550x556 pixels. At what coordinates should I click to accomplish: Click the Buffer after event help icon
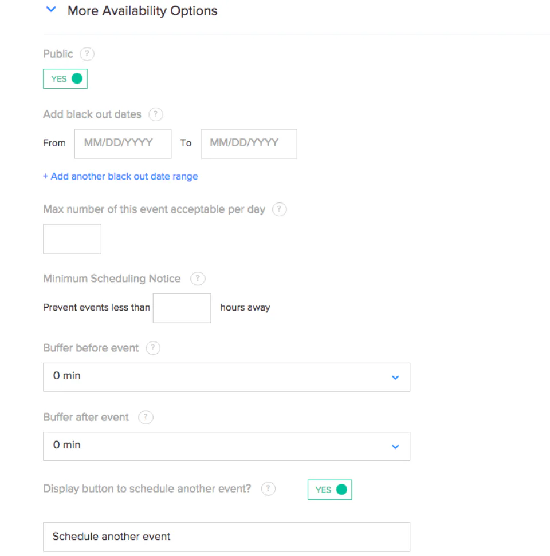tap(146, 417)
